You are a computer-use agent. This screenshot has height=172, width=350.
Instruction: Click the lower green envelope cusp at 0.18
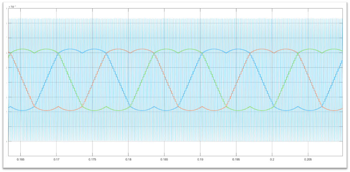click(x=130, y=106)
